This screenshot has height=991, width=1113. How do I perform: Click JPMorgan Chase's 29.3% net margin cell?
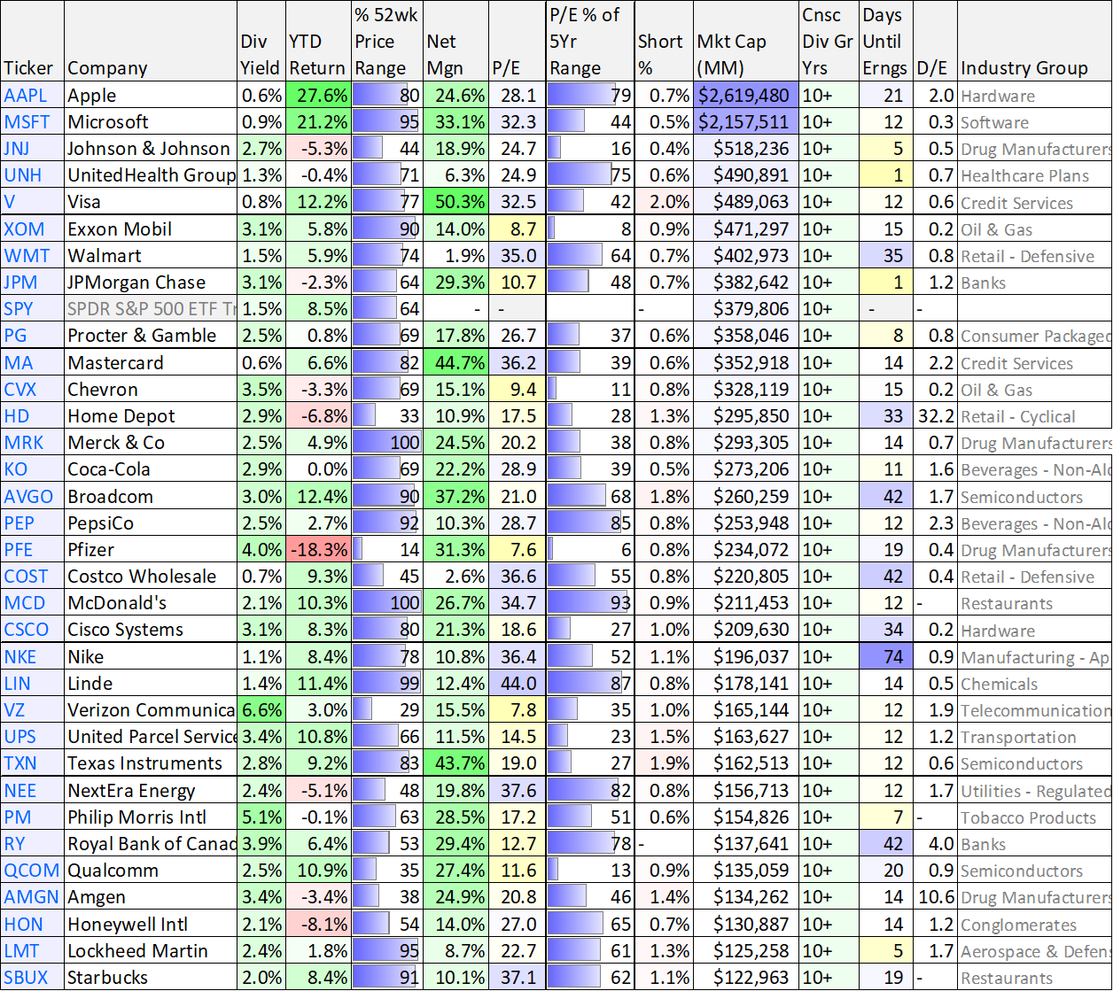[455, 283]
